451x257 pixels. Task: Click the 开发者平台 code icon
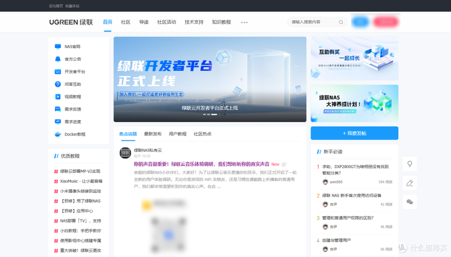(x=58, y=72)
